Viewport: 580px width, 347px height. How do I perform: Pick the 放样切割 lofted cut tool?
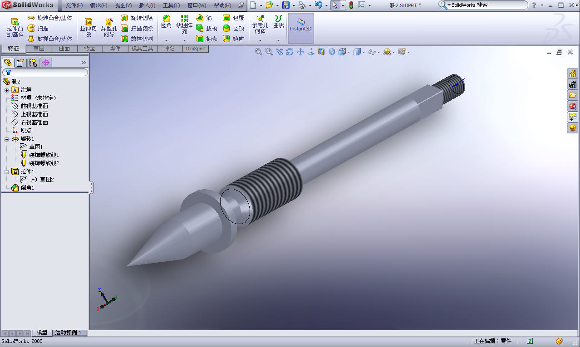point(137,39)
